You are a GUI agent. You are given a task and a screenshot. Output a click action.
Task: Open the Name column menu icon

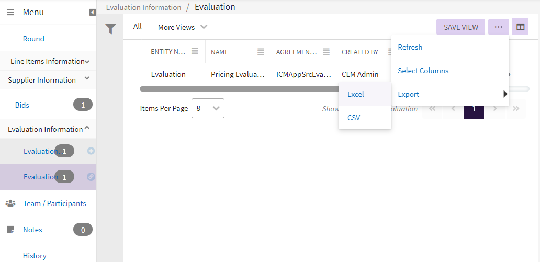[x=261, y=51]
